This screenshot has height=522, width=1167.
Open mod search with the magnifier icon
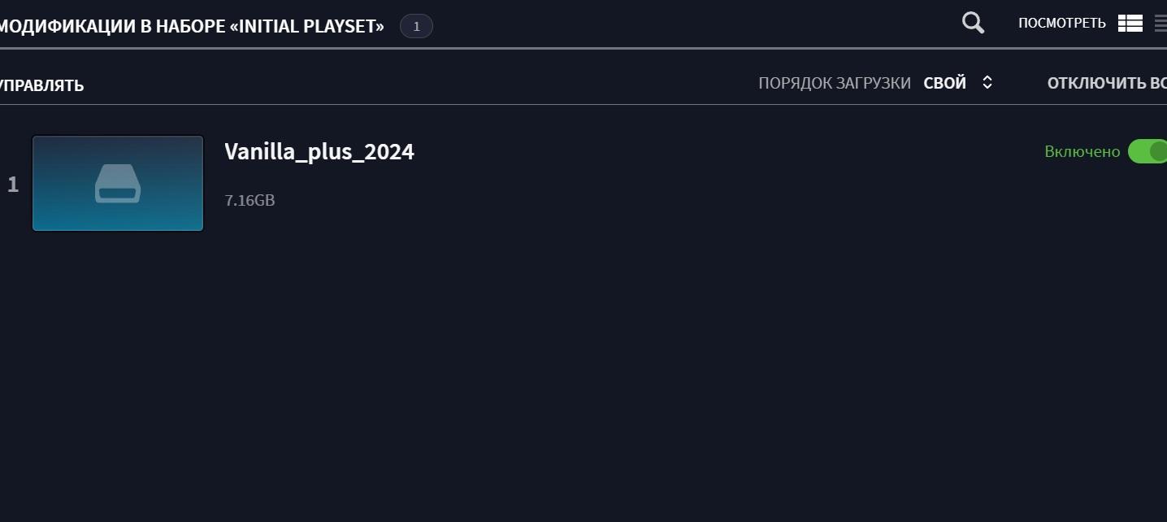point(973,23)
